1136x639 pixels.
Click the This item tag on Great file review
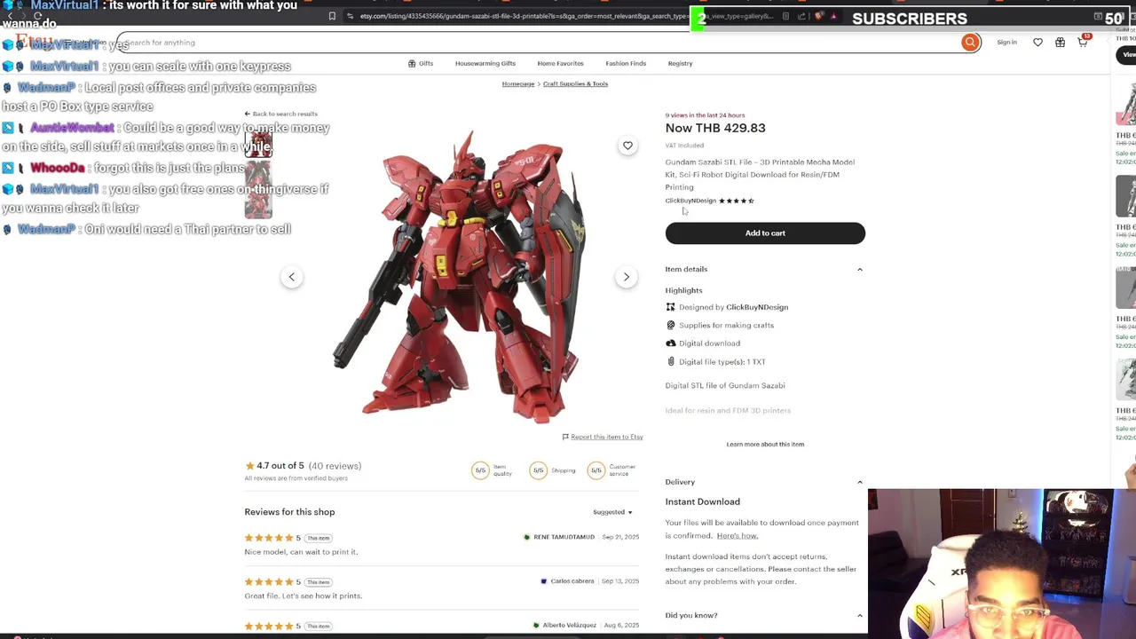click(319, 582)
